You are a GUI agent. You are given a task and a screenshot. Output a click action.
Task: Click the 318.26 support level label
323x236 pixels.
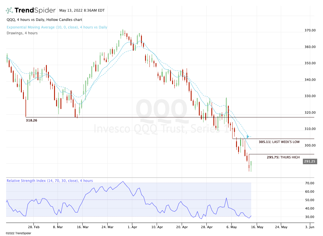coord(31,120)
